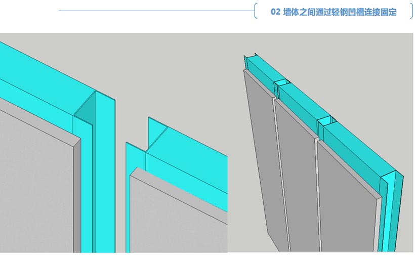
Task: Click the heading "02 墙体之间通过轻钢凹槽连接固定"
Action: click(x=334, y=12)
